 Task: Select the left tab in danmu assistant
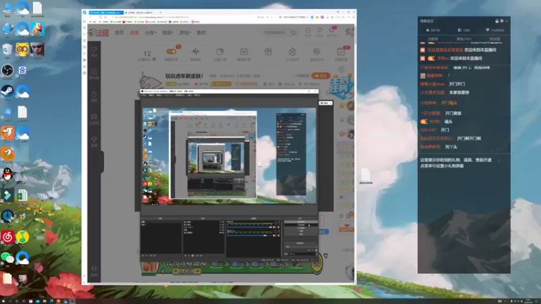coord(433,39)
